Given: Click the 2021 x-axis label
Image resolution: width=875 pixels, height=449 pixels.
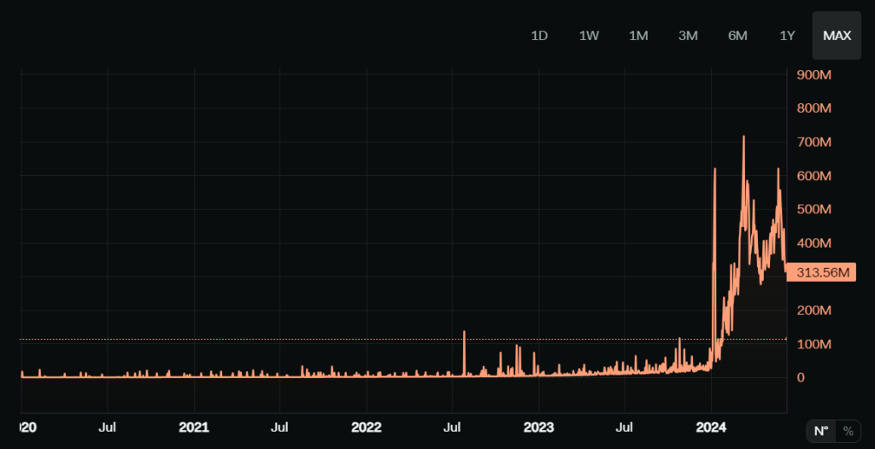Looking at the screenshot, I should pos(194,428).
